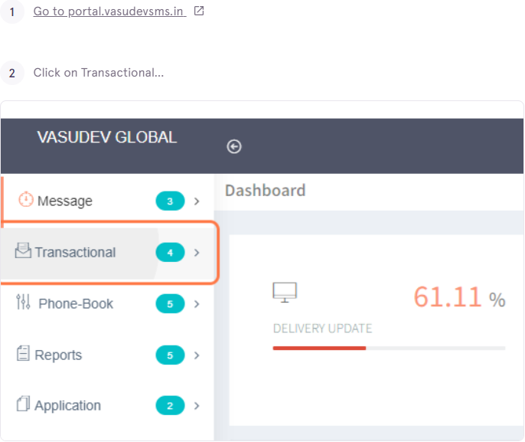Viewport: 525px width, 442px height.
Task: Open the Application menu item
Action: coord(107,405)
